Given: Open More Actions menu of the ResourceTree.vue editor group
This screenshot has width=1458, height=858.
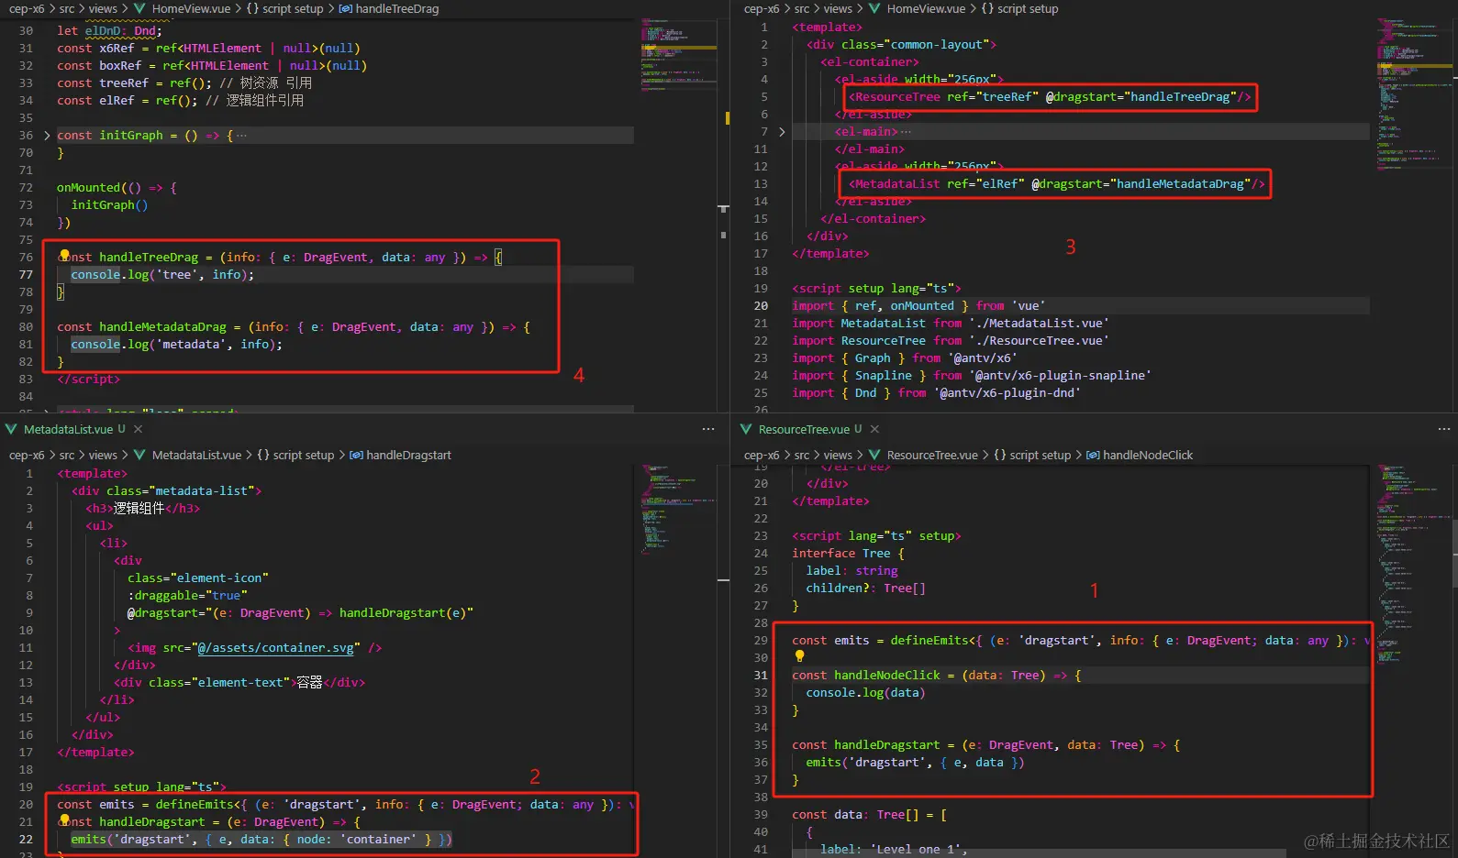Looking at the screenshot, I should pos(1443,429).
